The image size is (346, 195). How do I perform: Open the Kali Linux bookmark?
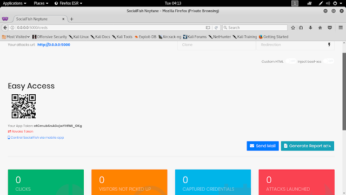tap(78, 37)
